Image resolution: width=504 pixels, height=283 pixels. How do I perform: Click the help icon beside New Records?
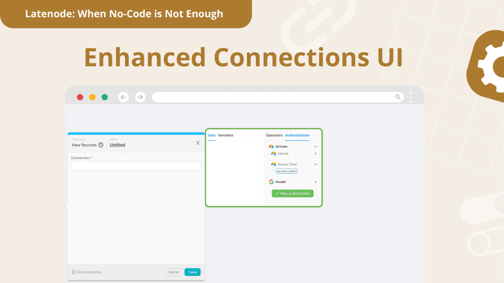101,145
